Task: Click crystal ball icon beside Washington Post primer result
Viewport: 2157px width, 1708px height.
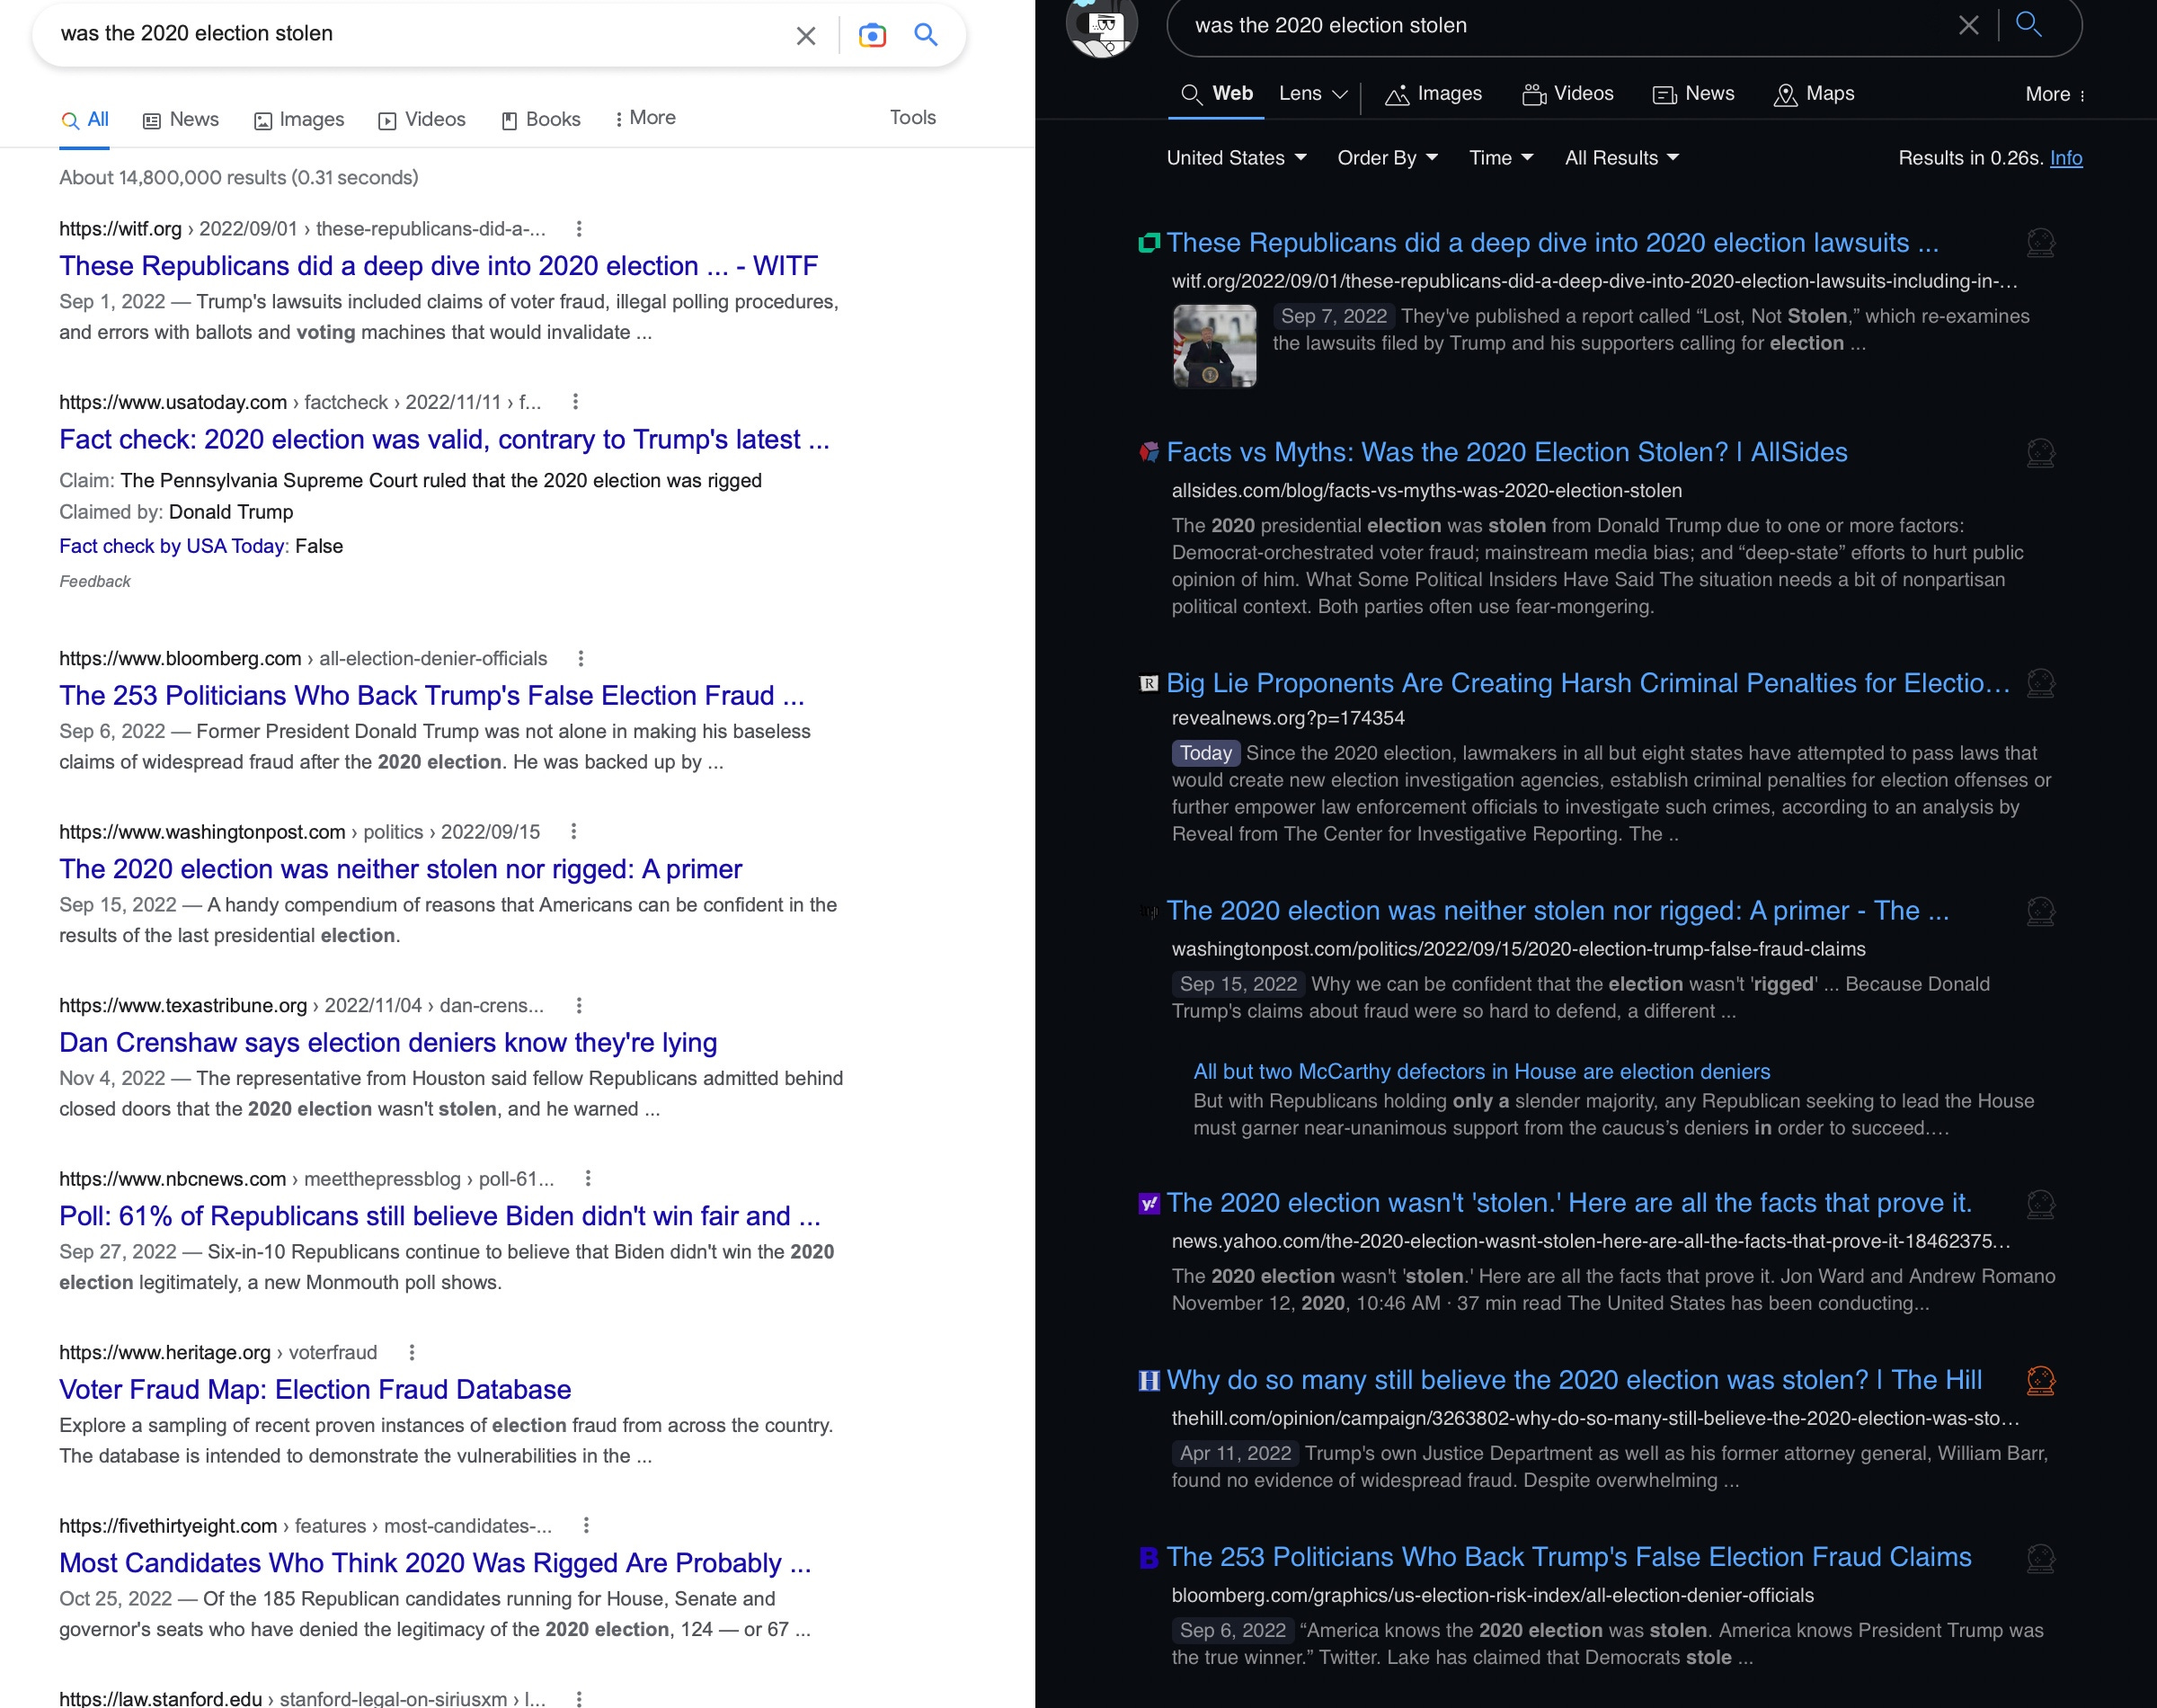Action: point(2040,911)
